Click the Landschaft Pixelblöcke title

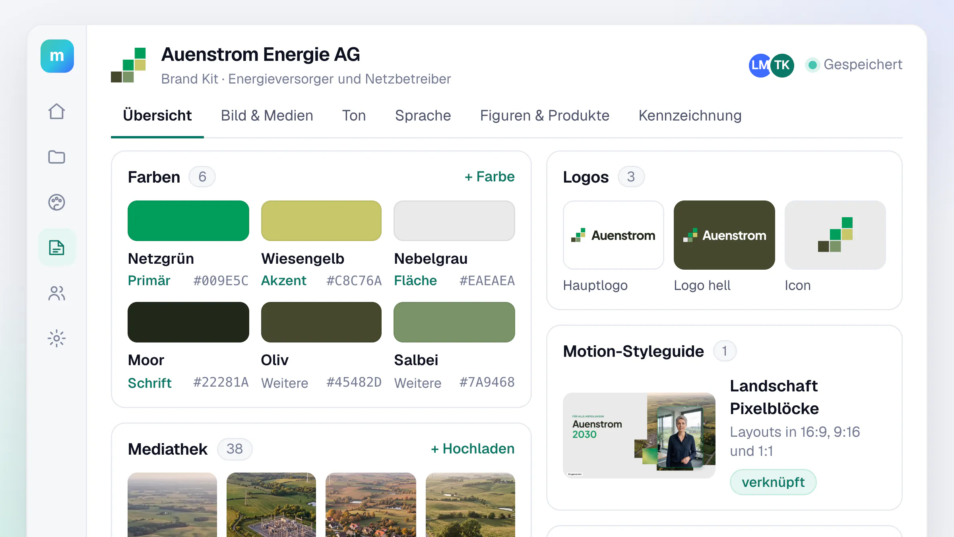774,397
